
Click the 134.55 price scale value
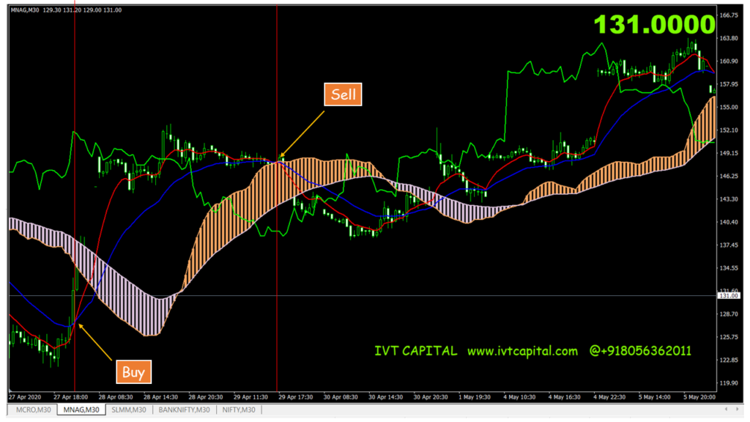(729, 268)
